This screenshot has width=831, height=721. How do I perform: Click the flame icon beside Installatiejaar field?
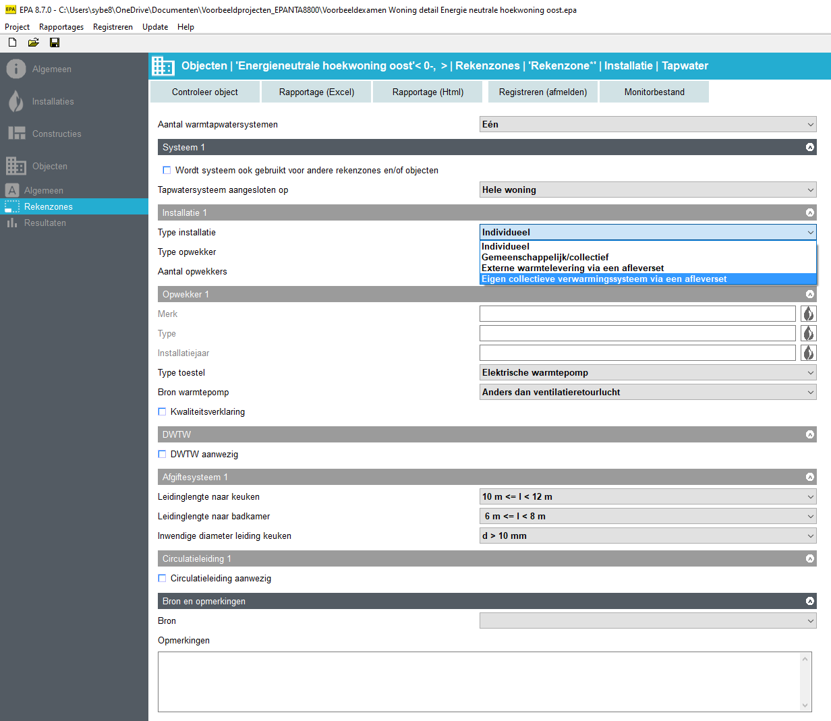coord(807,353)
